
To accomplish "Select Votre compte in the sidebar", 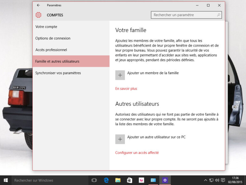I will (x=46, y=27).
